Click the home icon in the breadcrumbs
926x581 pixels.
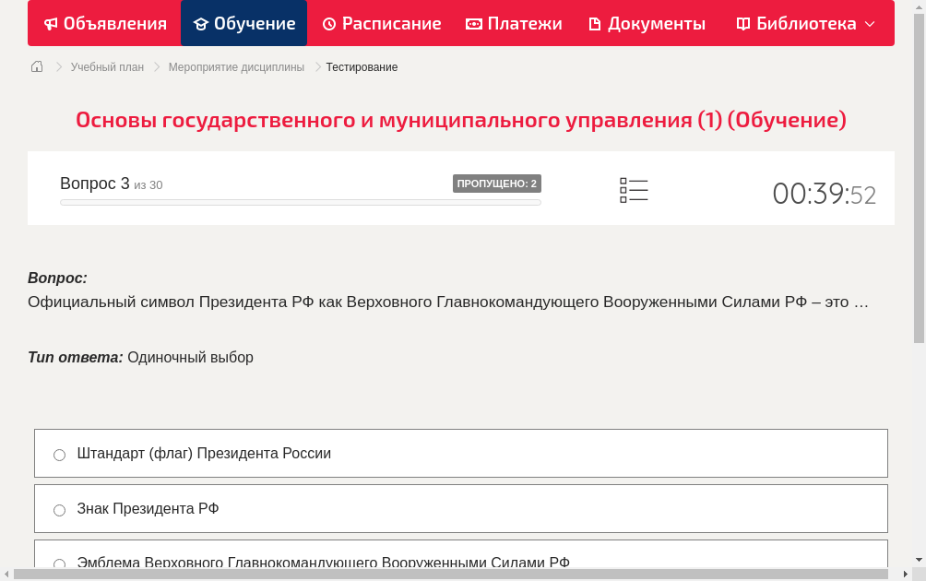click(x=36, y=66)
